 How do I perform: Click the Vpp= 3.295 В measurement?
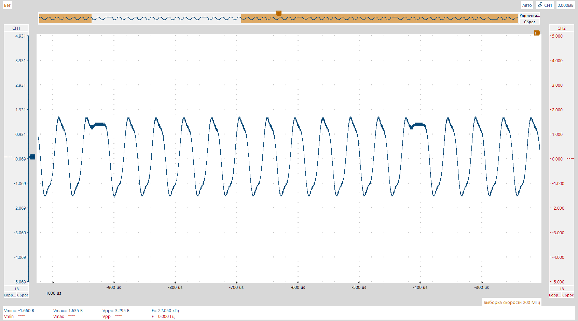click(116, 310)
